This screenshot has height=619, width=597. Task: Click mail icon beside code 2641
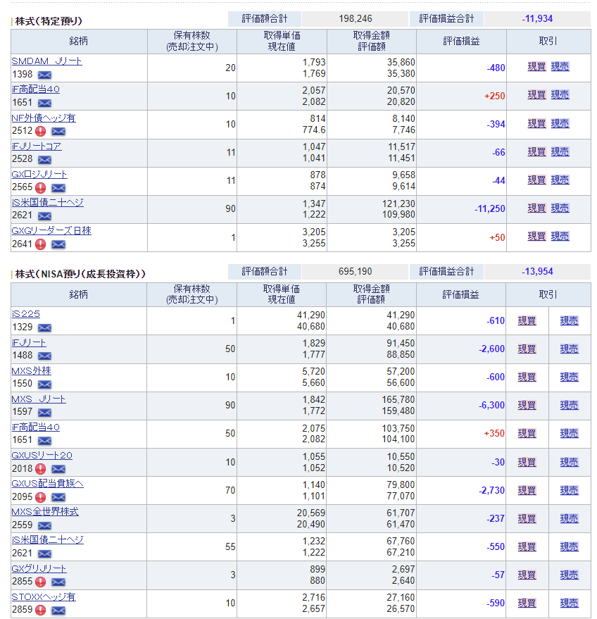58,244
